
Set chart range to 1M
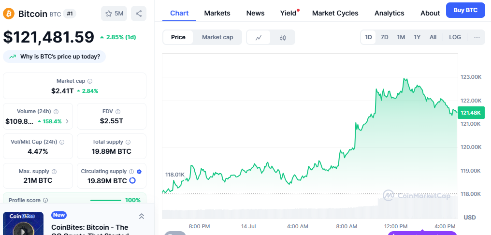[x=401, y=37]
